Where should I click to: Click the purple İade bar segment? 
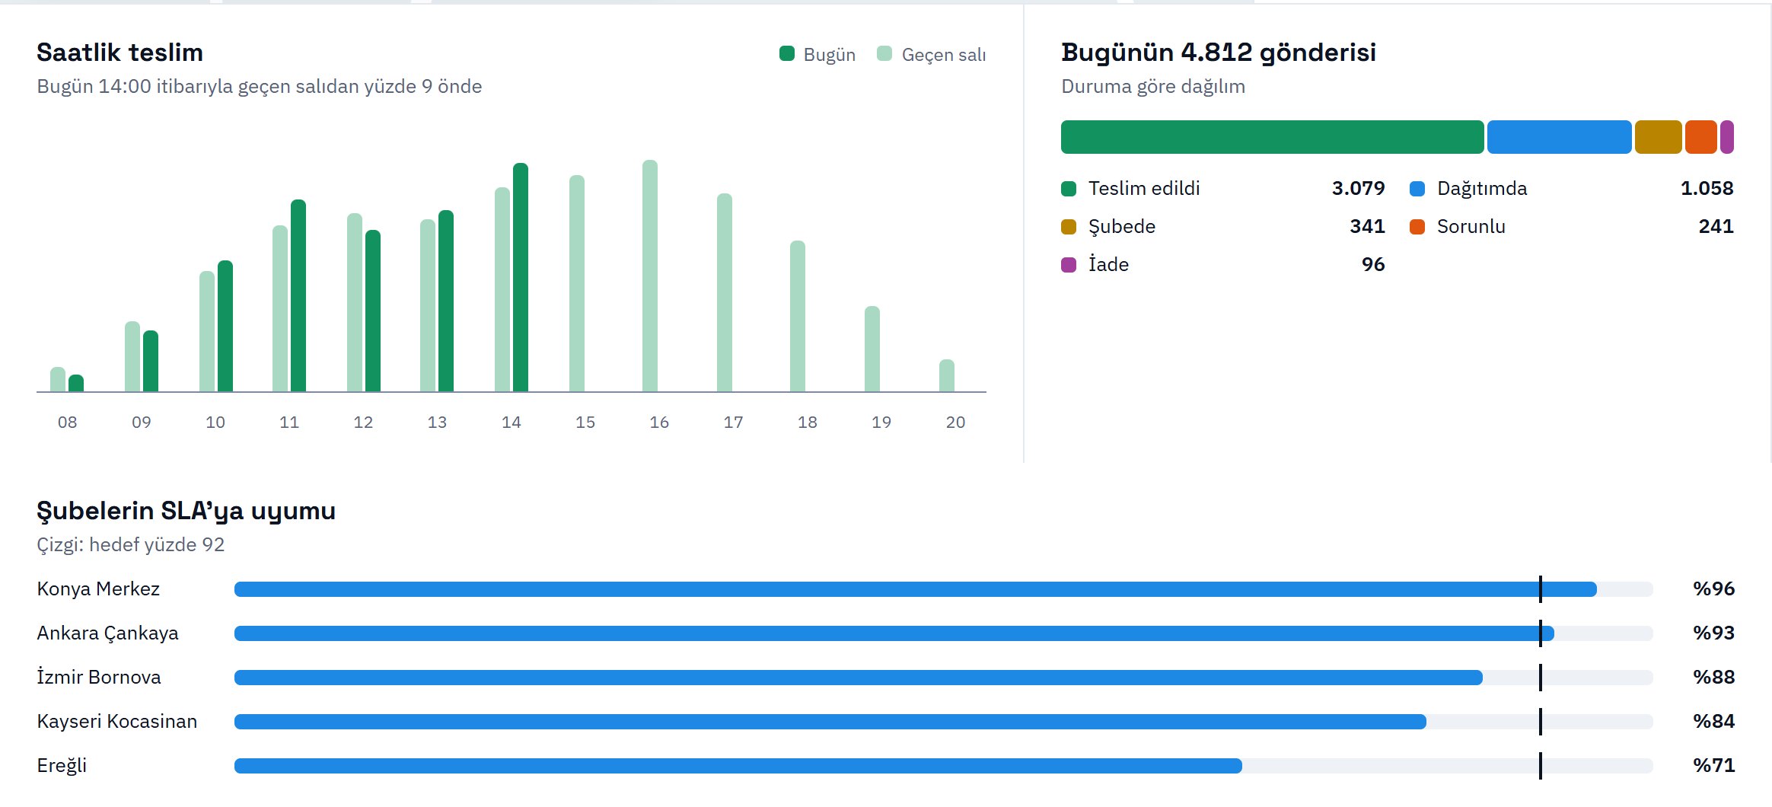click(x=1727, y=137)
